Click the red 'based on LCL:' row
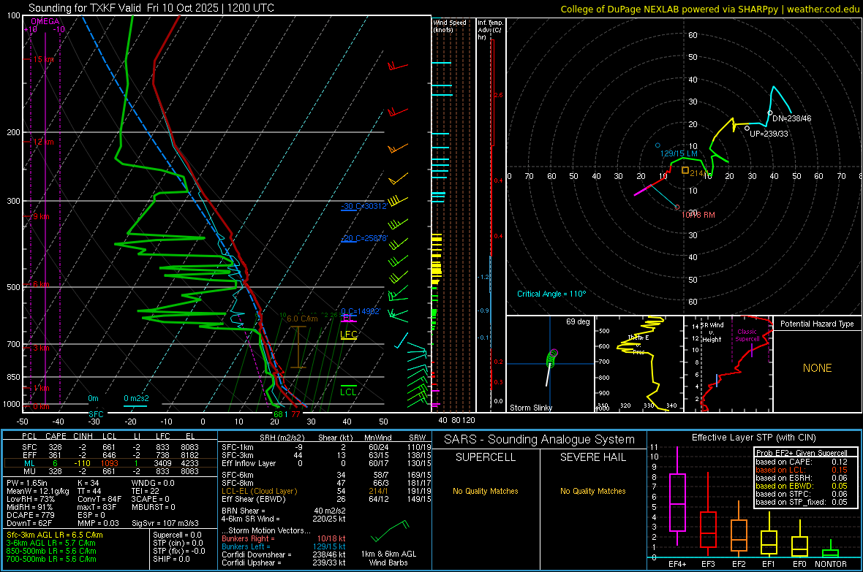 coord(802,470)
